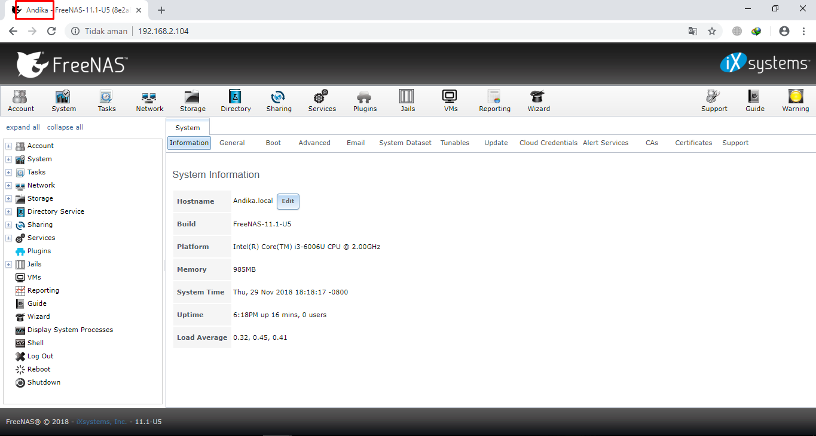This screenshot has width=816, height=436.
Task: Select Reboot in sidebar tree
Action: (x=39, y=369)
